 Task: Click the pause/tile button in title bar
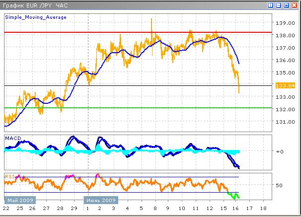click(x=271, y=5)
